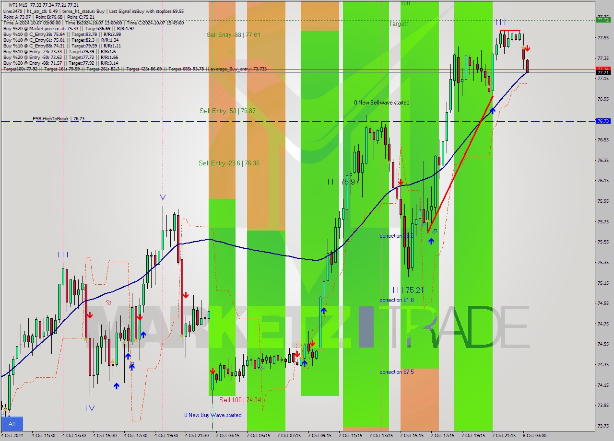The image size is (614, 441).
Task: Click the 7 Oct 15:15 time label
Action: point(412,436)
